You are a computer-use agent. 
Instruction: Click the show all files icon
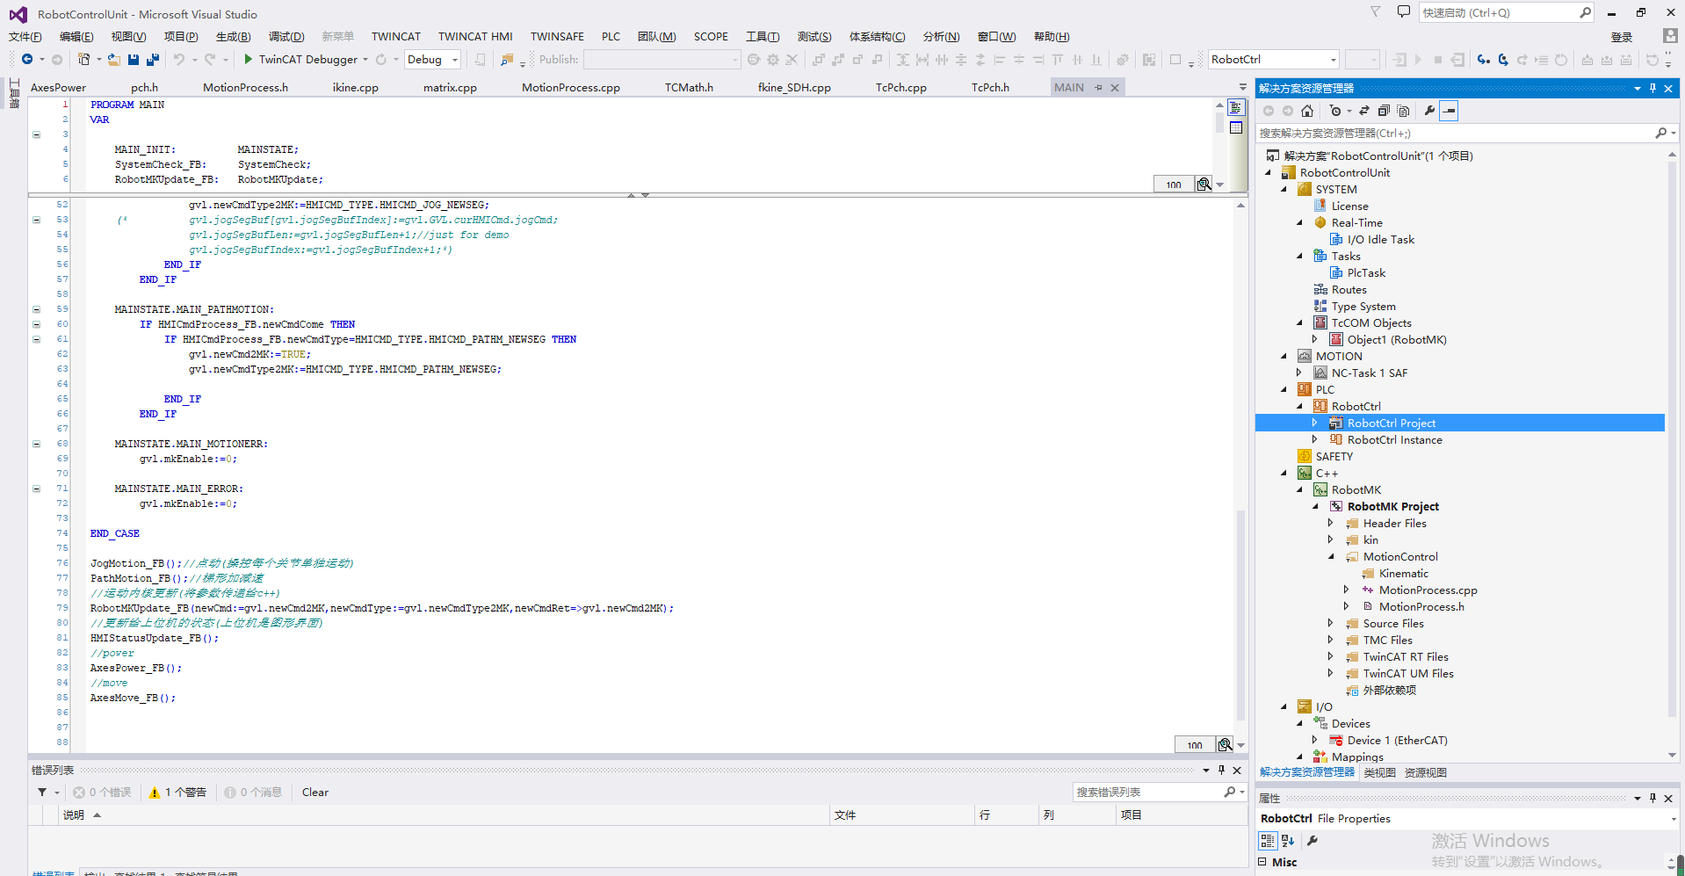coord(1403,111)
